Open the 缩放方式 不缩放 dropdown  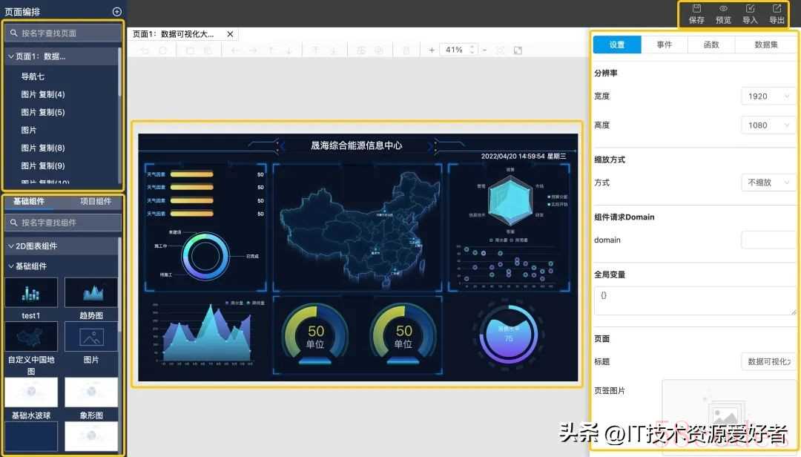coord(768,183)
